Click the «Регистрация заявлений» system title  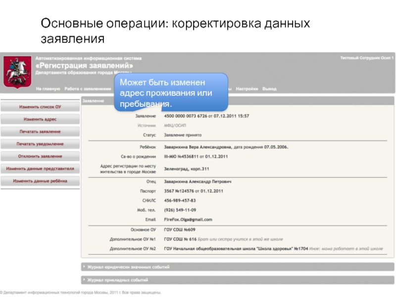coord(84,66)
